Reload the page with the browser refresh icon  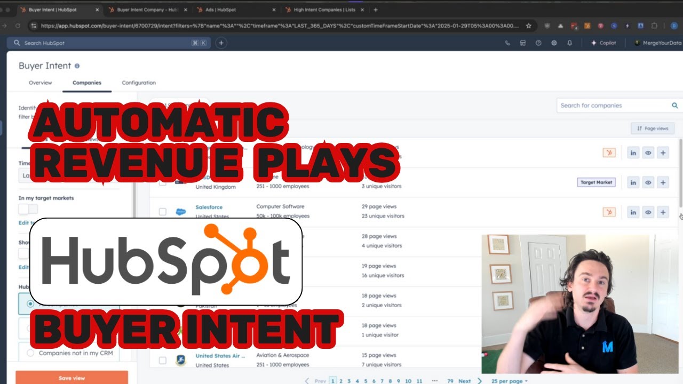coord(18,26)
